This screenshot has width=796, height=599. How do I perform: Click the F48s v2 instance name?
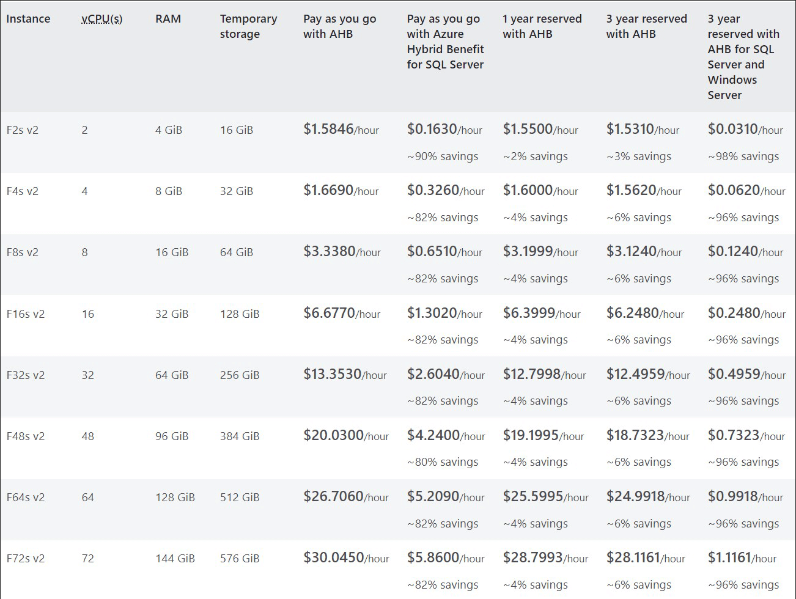26,436
